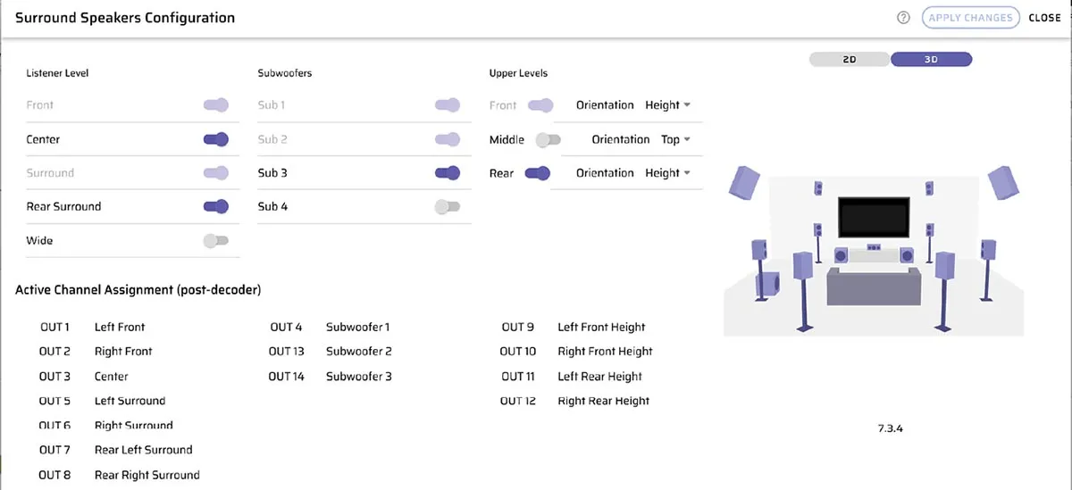1072x490 pixels.
Task: Open the Front Orientation Height dropdown
Action: [668, 105]
